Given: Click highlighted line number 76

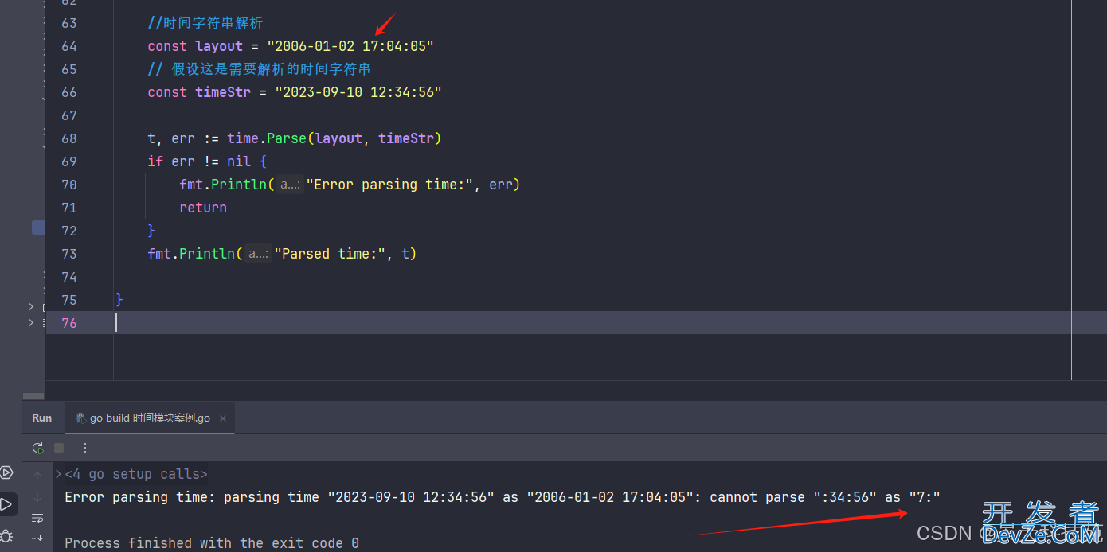Looking at the screenshot, I should pyautogui.click(x=69, y=323).
